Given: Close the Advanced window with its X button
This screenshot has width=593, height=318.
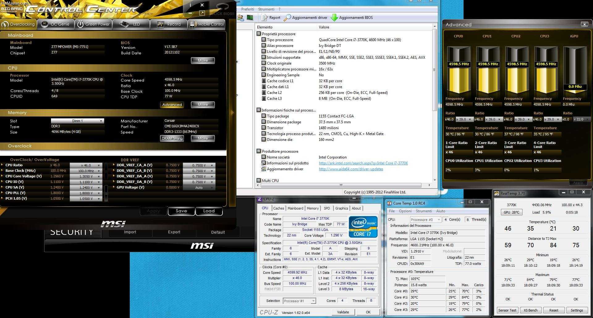Looking at the screenshot, I should point(584,24).
